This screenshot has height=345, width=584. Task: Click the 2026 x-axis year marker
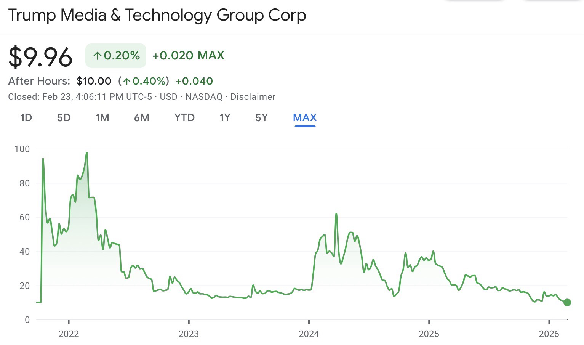tap(549, 334)
